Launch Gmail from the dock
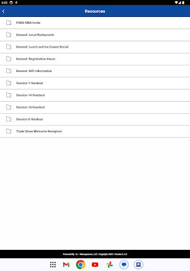Image resolution: width=190 pixels, height=271 pixels. coord(66,265)
